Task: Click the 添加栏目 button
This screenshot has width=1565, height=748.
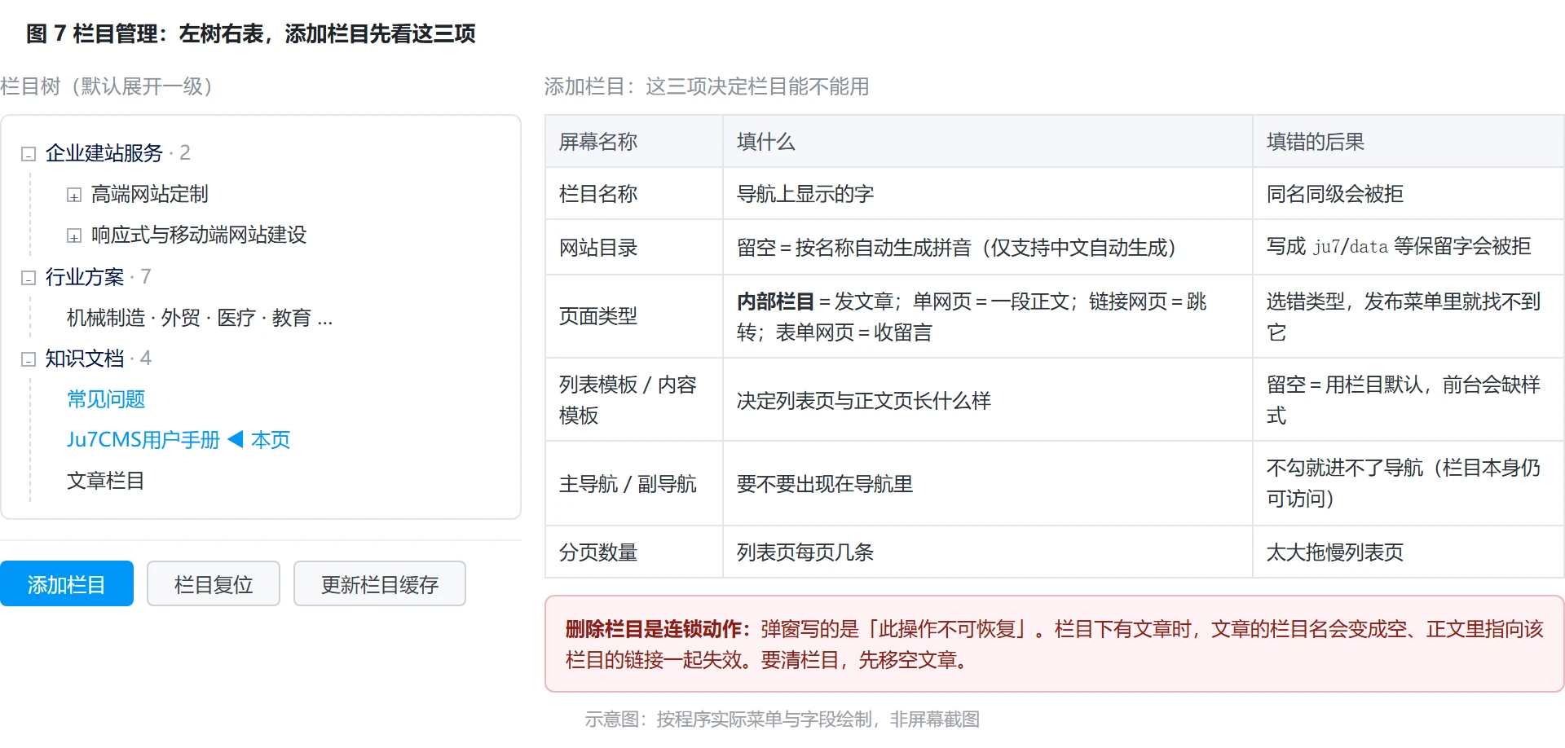Action: pyautogui.click(x=67, y=583)
